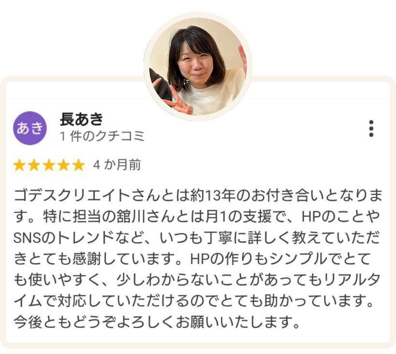
Task: Click the 約13年 text in the review
Action: tap(213, 195)
